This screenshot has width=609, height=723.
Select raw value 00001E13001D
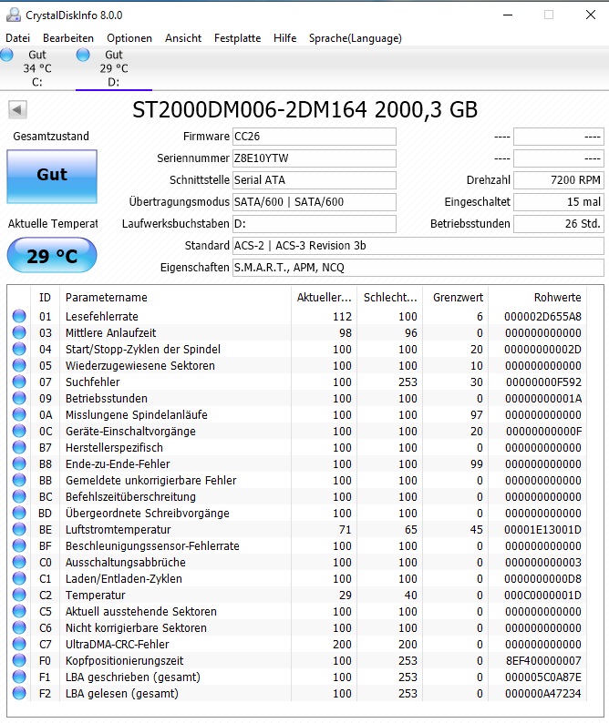(x=542, y=529)
